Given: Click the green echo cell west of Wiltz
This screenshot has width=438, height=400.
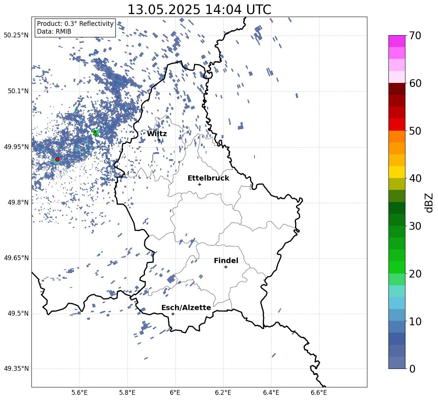Looking at the screenshot, I should pyautogui.click(x=96, y=133).
